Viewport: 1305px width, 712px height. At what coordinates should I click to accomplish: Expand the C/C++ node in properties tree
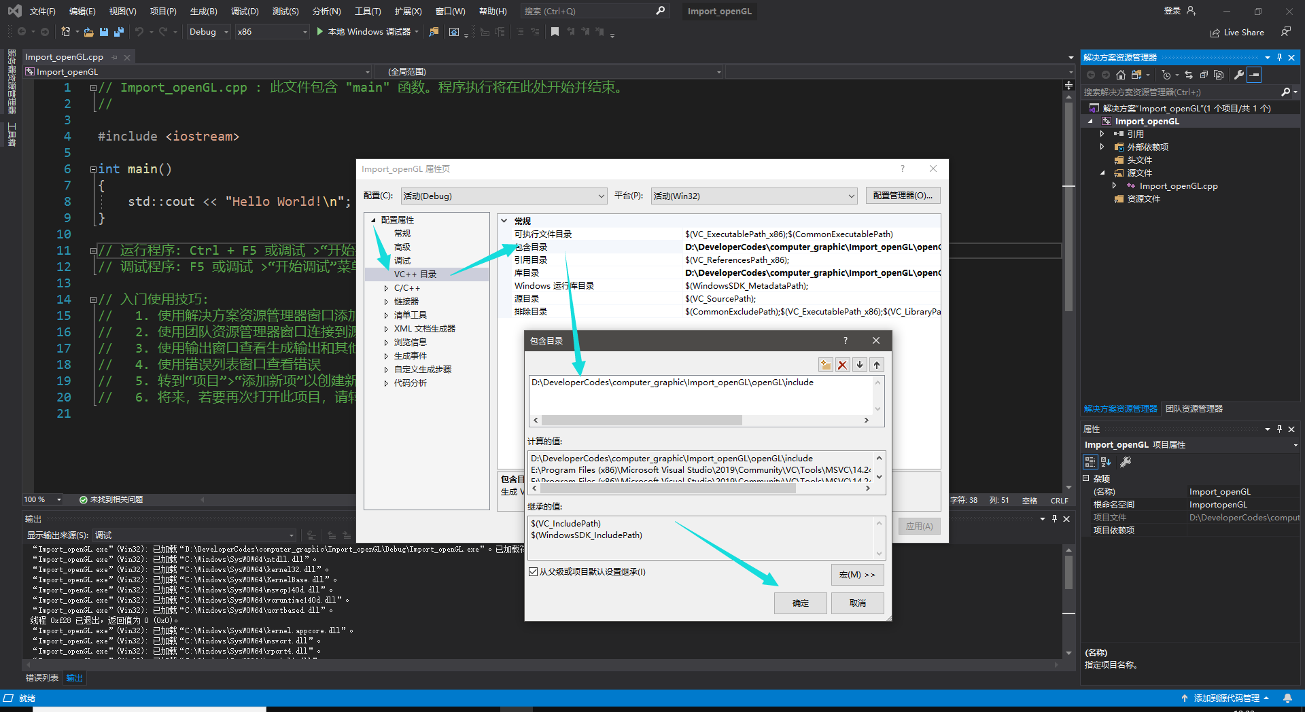(386, 287)
